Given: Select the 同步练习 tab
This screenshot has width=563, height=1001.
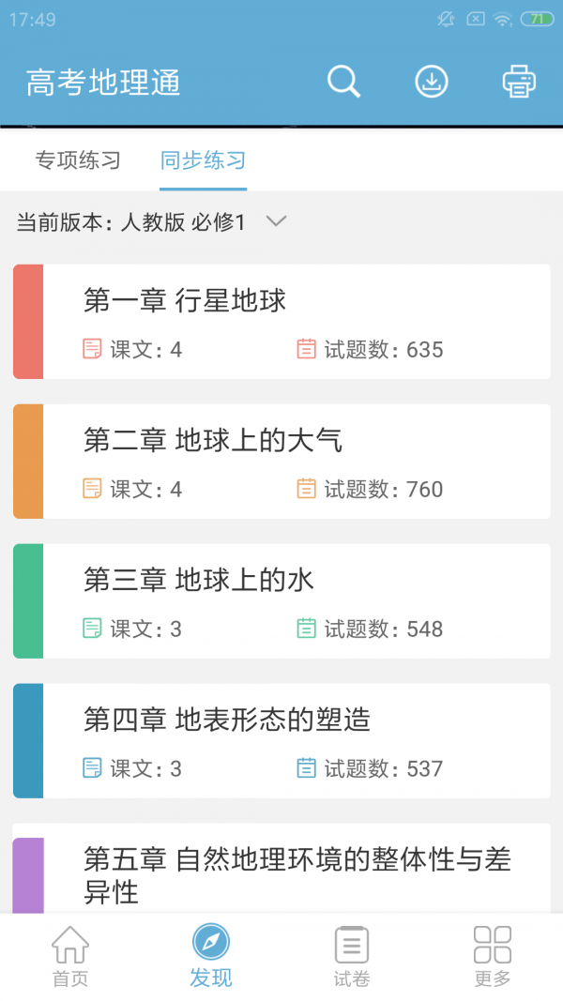Looking at the screenshot, I should (x=203, y=160).
